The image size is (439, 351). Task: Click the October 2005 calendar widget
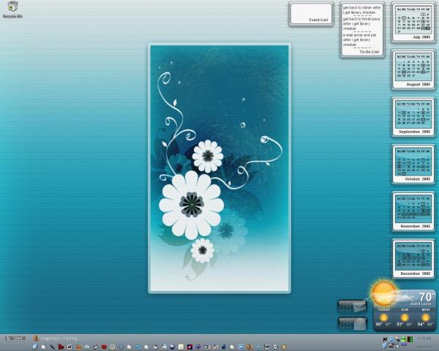pyautogui.click(x=413, y=164)
